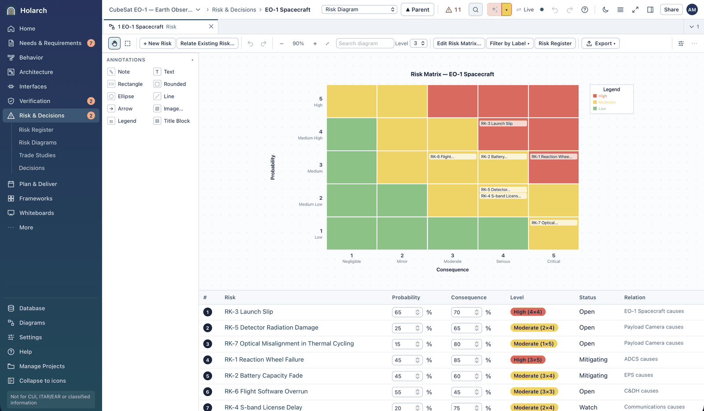Image resolution: width=704 pixels, height=411 pixels.
Task: Go to Trade Studies section
Action: click(x=37, y=155)
